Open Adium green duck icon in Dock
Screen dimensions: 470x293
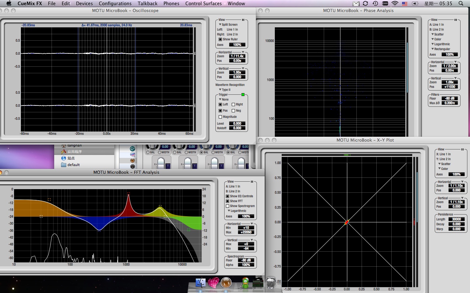click(245, 283)
